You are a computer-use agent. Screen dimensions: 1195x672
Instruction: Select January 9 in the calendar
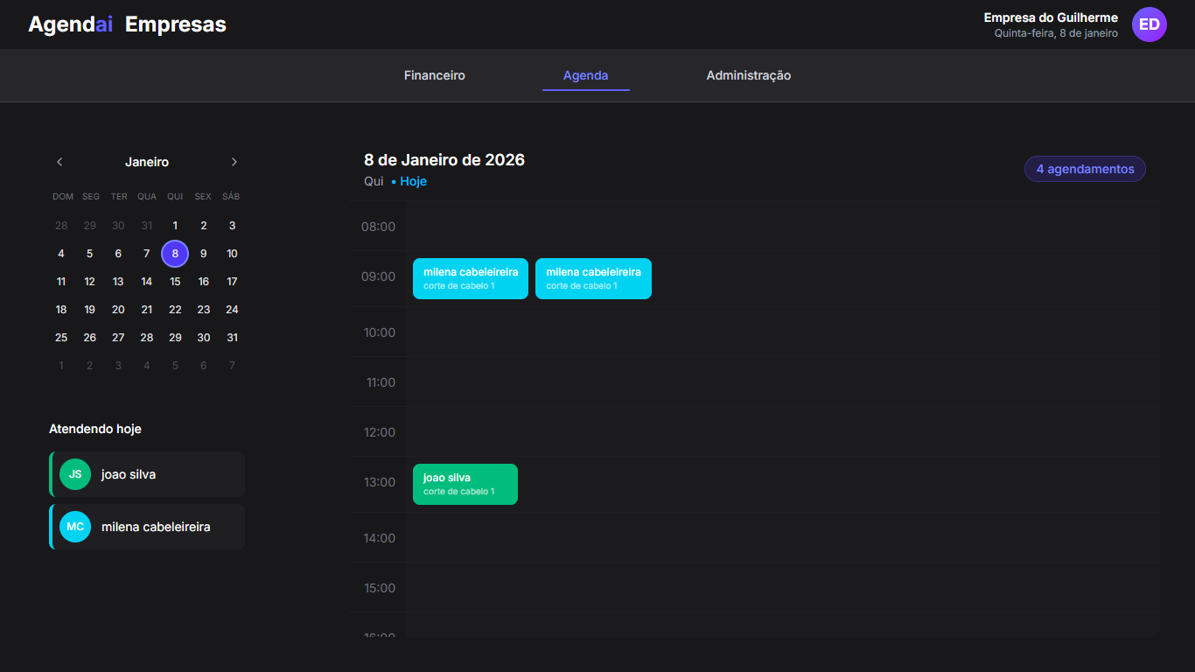204,254
